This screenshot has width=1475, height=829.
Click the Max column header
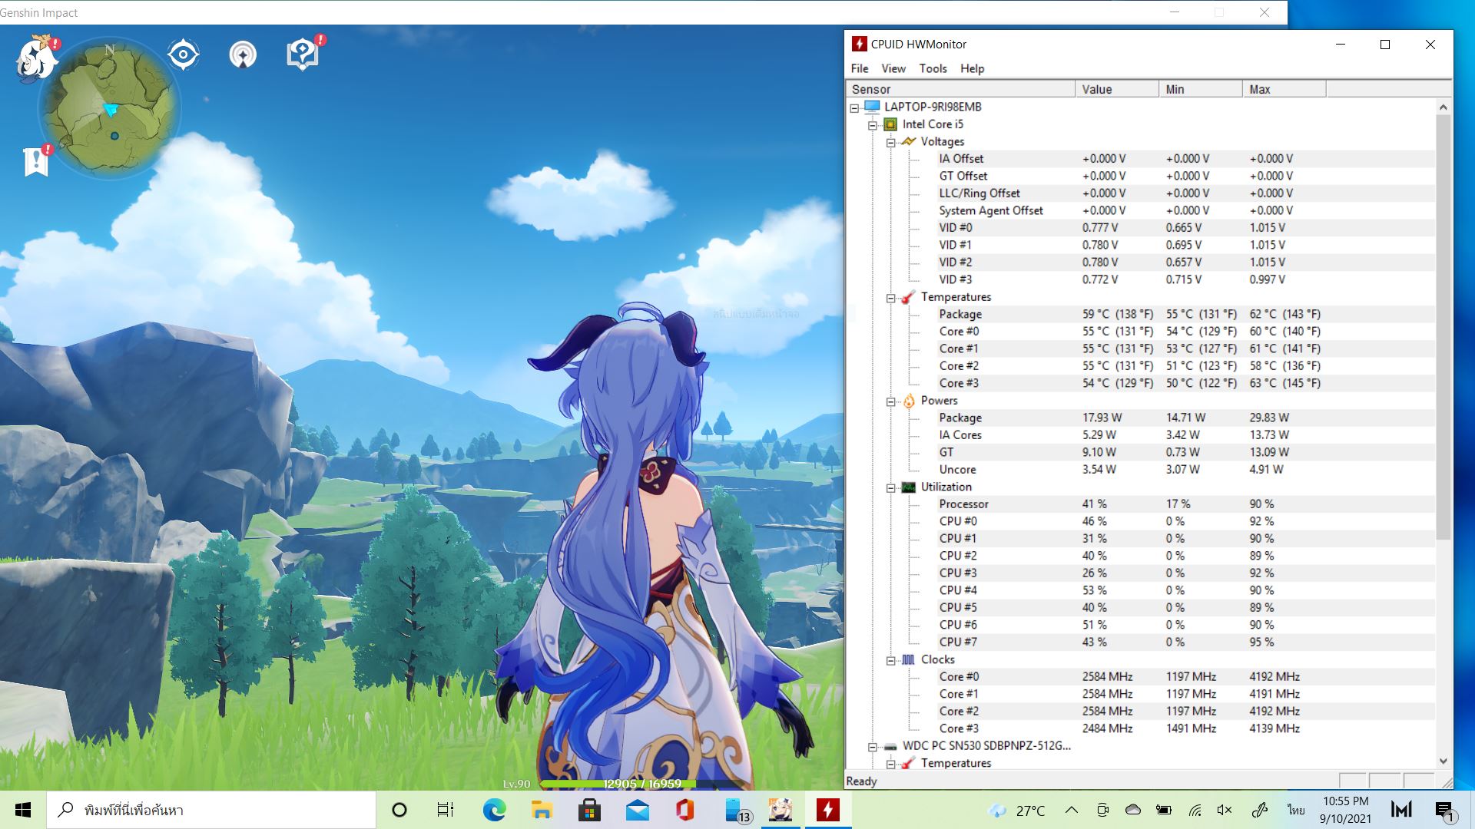coord(1284,89)
